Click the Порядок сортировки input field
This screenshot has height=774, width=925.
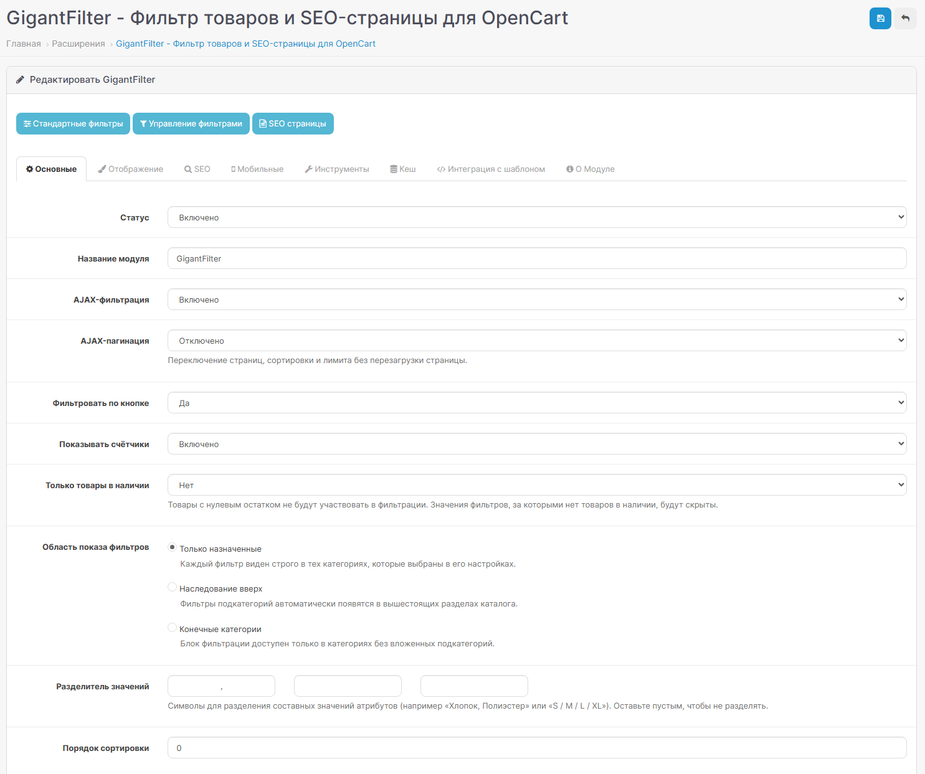coord(537,748)
